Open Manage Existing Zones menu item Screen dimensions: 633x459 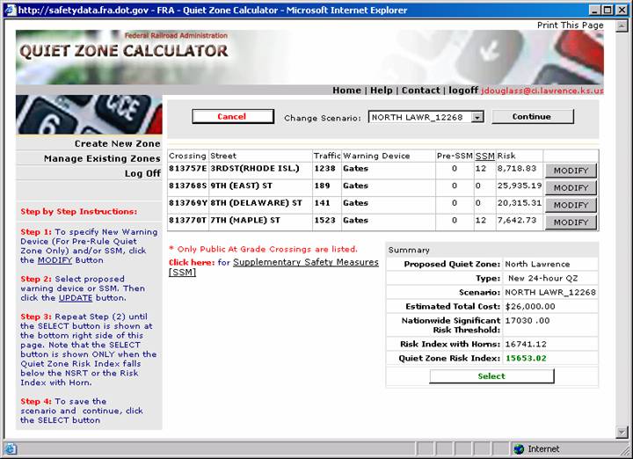(102, 158)
